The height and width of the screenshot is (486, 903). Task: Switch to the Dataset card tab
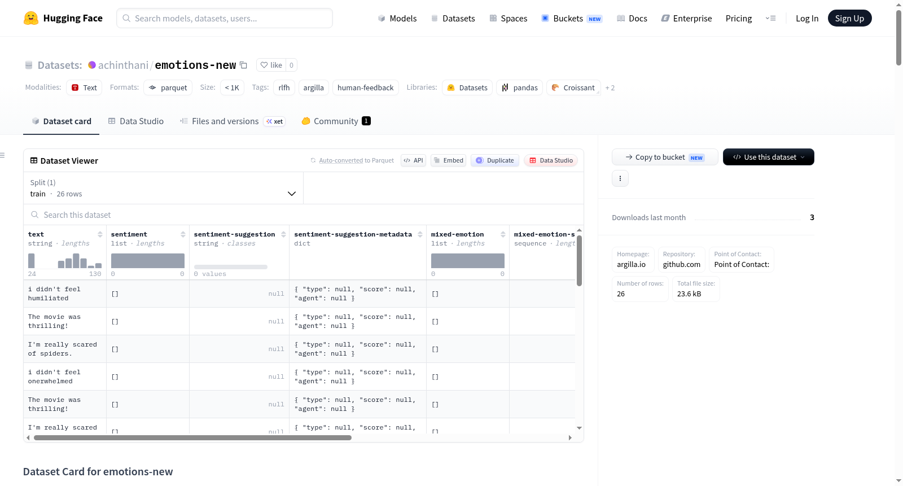(x=61, y=121)
